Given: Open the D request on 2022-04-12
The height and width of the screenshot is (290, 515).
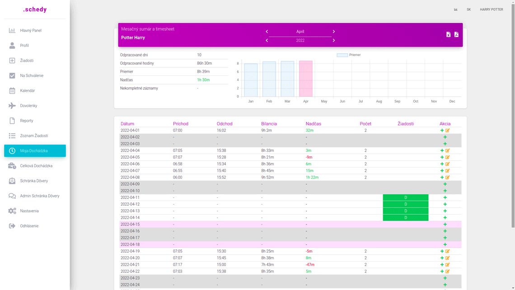Looking at the screenshot, I should tap(405, 204).
